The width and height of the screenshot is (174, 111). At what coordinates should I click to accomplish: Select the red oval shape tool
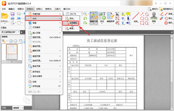(x=142, y=19)
